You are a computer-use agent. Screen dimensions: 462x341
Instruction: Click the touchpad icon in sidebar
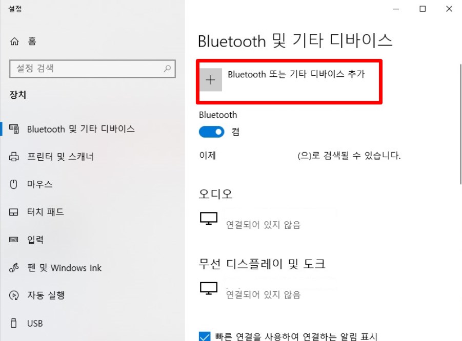pos(13,212)
